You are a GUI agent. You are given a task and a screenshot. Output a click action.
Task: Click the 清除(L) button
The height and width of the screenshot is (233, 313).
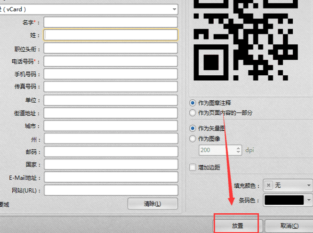(152, 204)
